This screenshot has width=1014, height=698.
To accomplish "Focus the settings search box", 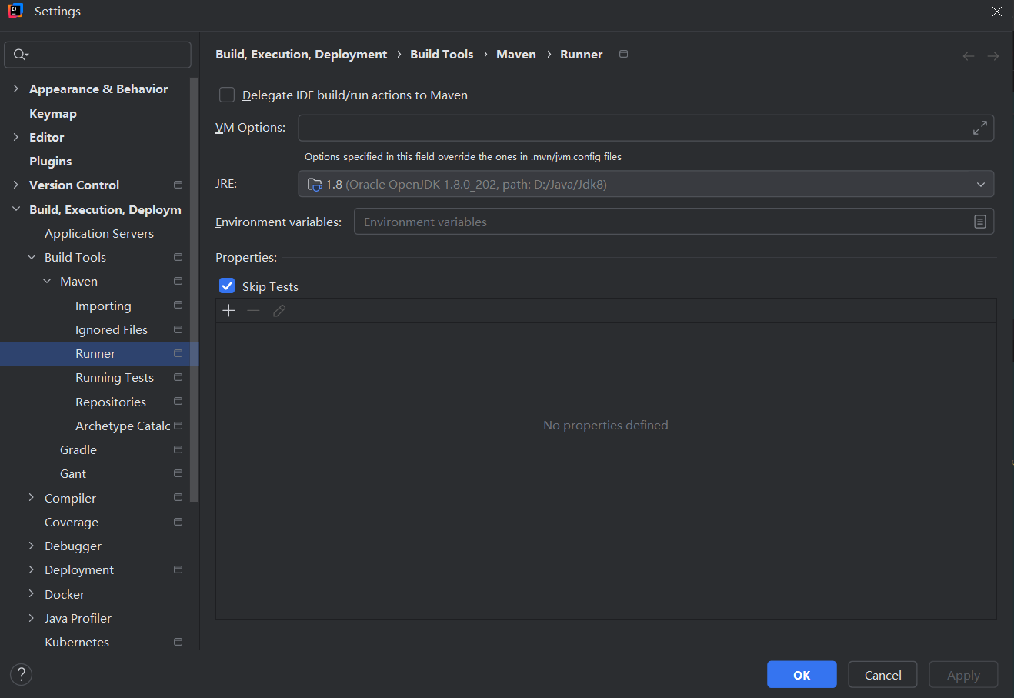I will (x=98, y=55).
